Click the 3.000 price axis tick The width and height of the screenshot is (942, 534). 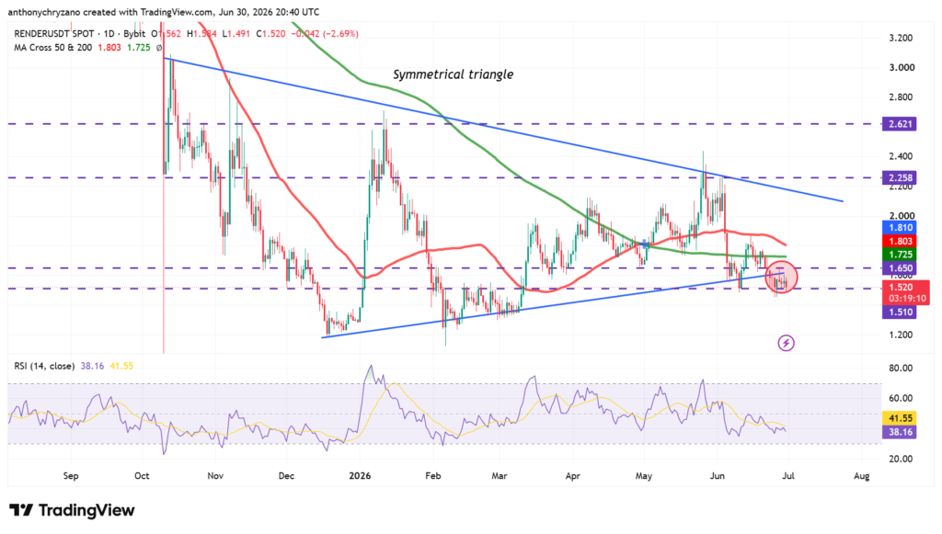(x=901, y=67)
